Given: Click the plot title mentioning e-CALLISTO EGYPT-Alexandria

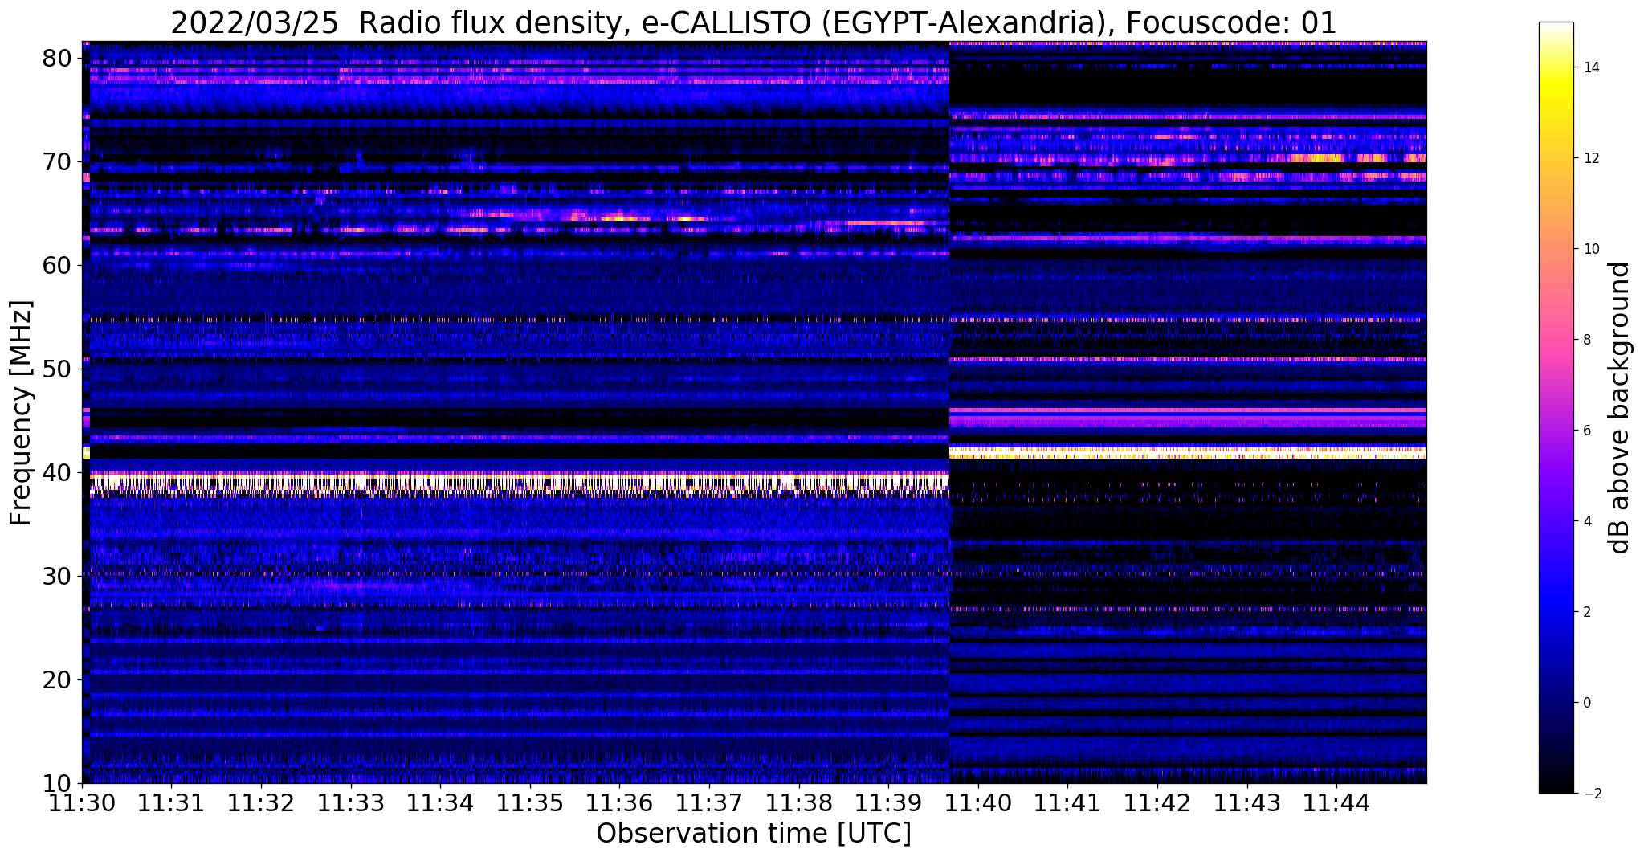Looking at the screenshot, I should 753,22.
